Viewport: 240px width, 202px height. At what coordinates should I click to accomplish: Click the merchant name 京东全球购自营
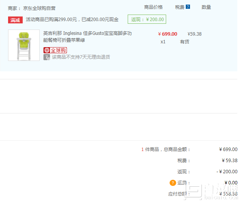point(39,8)
